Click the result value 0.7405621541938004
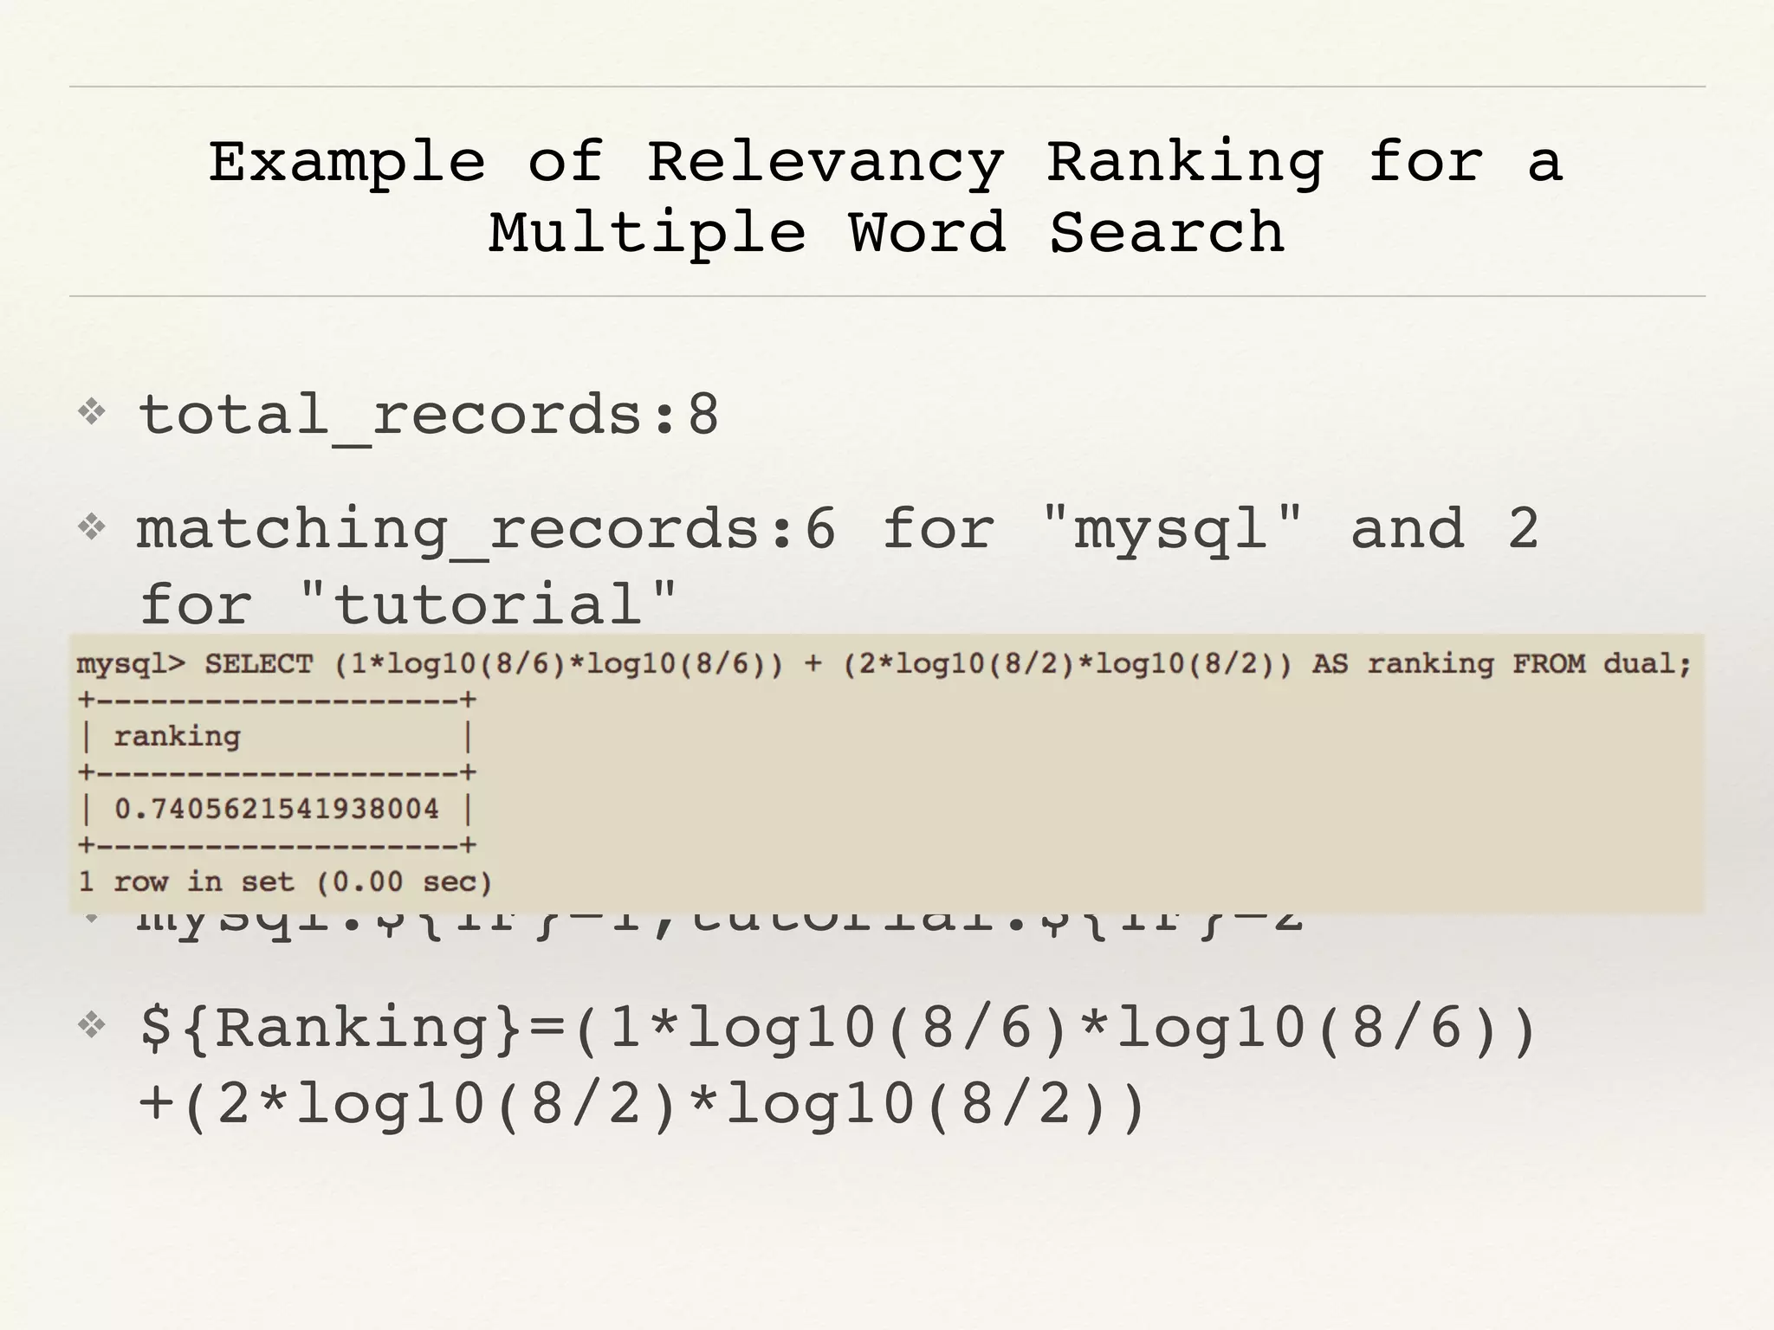The width and height of the screenshot is (1774, 1330). 276,809
